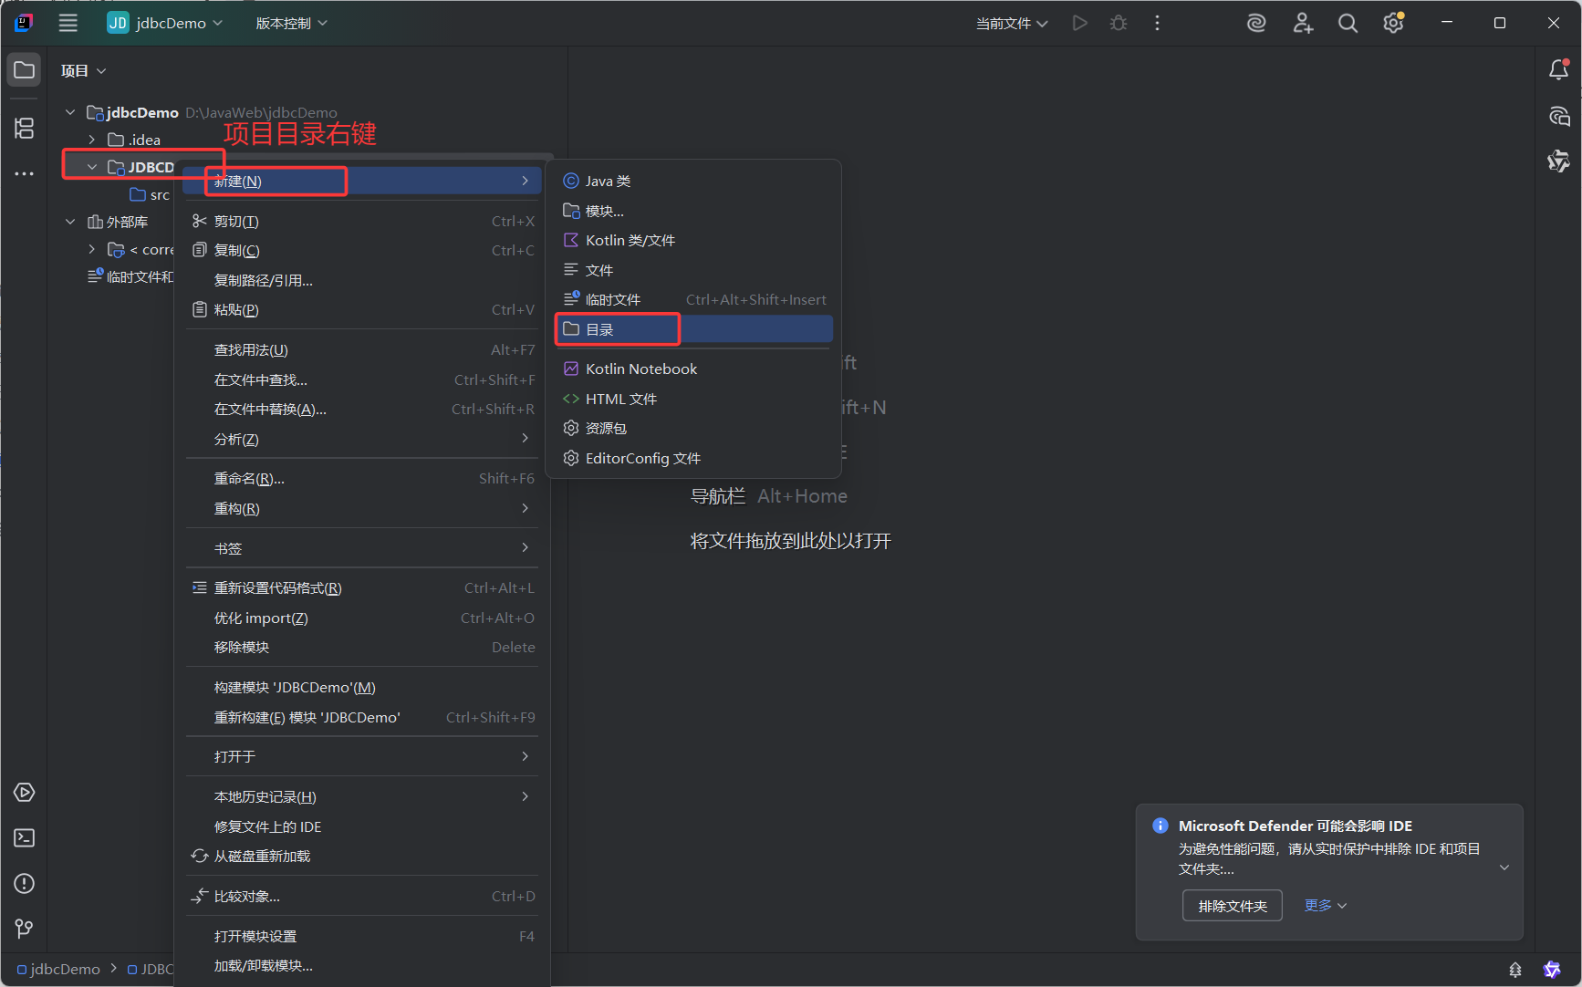The height and width of the screenshot is (987, 1582).
Task: Select 文件 in the New submenu
Action: (693, 270)
